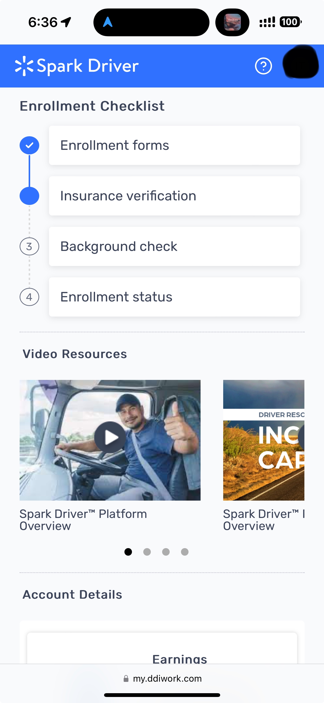Tap the lock icon beside my.ddiwork.com
Viewport: 324px width, 703px height.
(126, 678)
